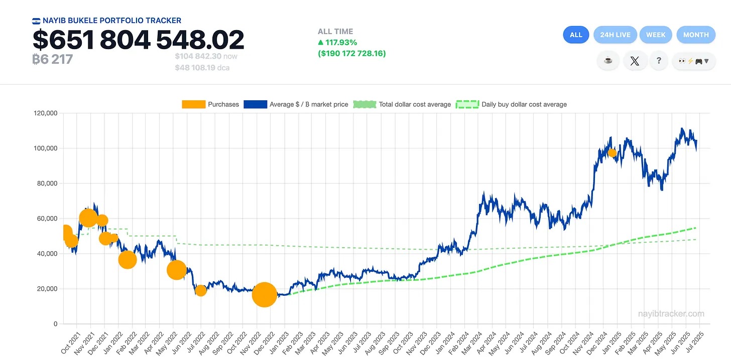Toggle Total dollar cost average series
Screen dimensions: 731x363
[x=402, y=104]
